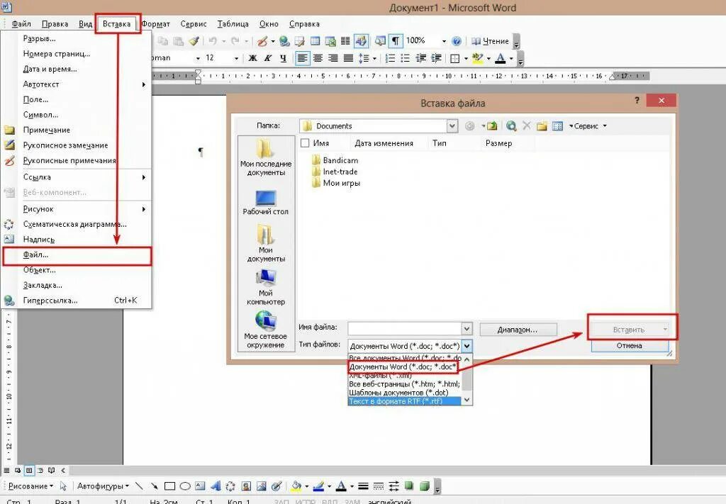726x504 pixels.
Task: Click the Format Painter brush icon
Action: [194, 41]
